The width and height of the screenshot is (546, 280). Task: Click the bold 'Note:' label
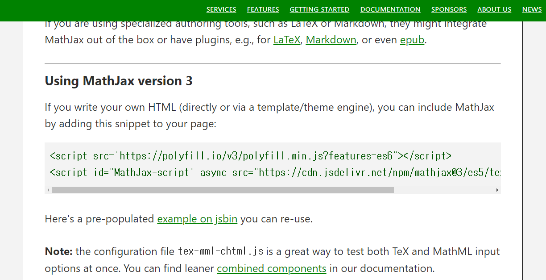click(58, 251)
